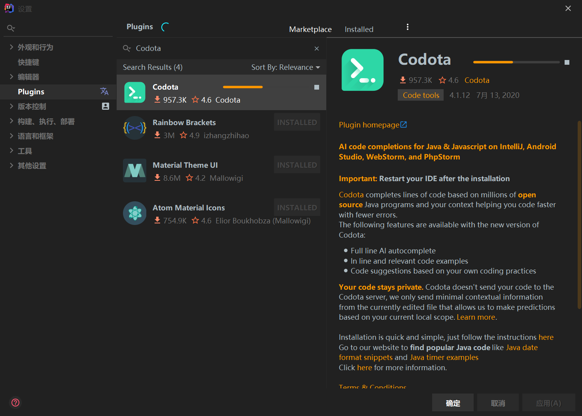
Task: Open the help question mark icon
Action: 15,403
